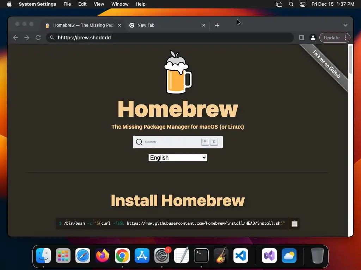The image size is (361, 270).
Task: Open the Apple menu
Action: tap(9, 4)
